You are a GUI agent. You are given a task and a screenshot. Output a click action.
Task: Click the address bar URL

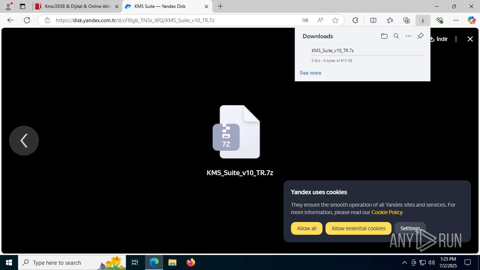point(135,20)
